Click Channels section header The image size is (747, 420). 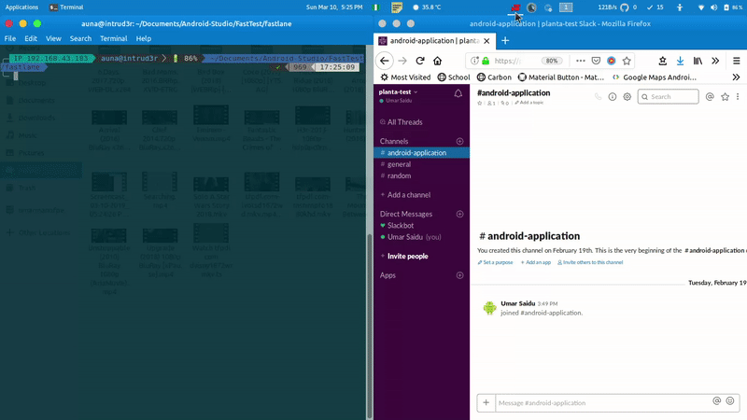pyautogui.click(x=394, y=141)
